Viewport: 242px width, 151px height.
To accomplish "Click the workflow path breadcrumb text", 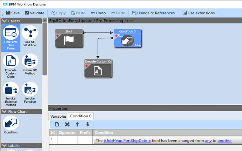I will pos(92,21).
